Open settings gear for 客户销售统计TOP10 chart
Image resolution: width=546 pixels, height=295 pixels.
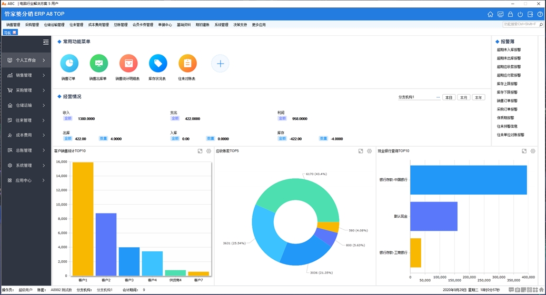pos(209,151)
